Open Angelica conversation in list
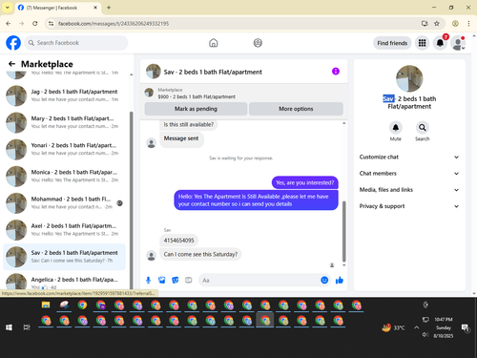This screenshot has height=358, width=477. [64, 282]
